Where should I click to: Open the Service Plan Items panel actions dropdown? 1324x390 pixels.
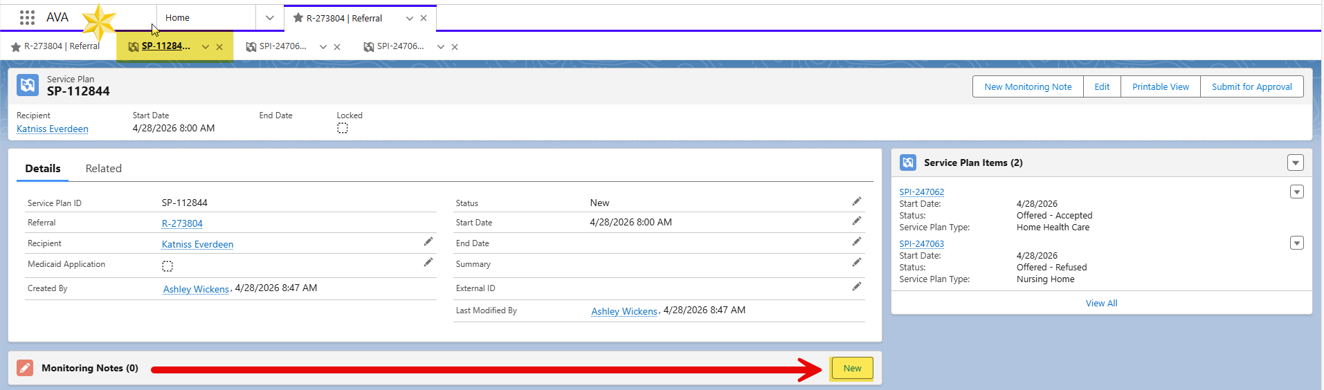[1296, 162]
